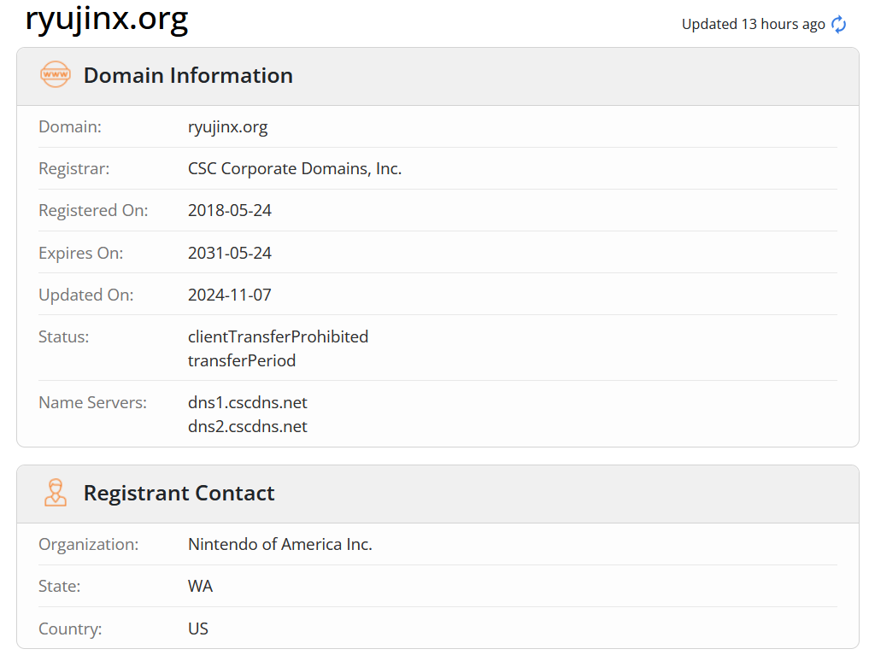Click name server dns1.cscdns.net

[247, 402]
